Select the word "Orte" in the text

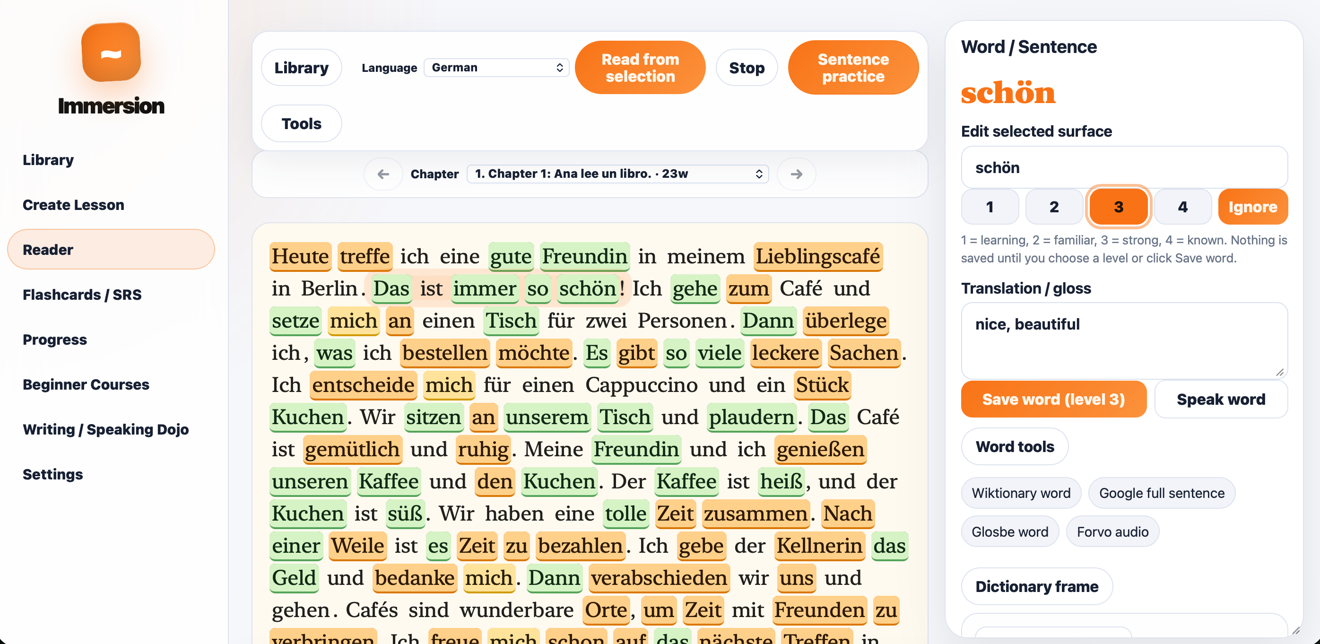[606, 610]
